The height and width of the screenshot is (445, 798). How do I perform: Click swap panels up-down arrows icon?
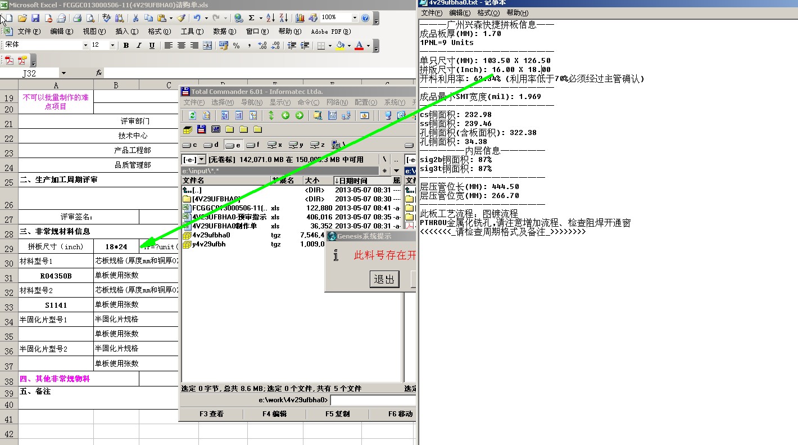(x=271, y=115)
